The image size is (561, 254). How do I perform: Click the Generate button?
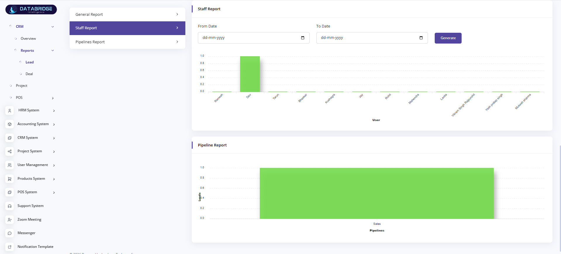tap(448, 38)
